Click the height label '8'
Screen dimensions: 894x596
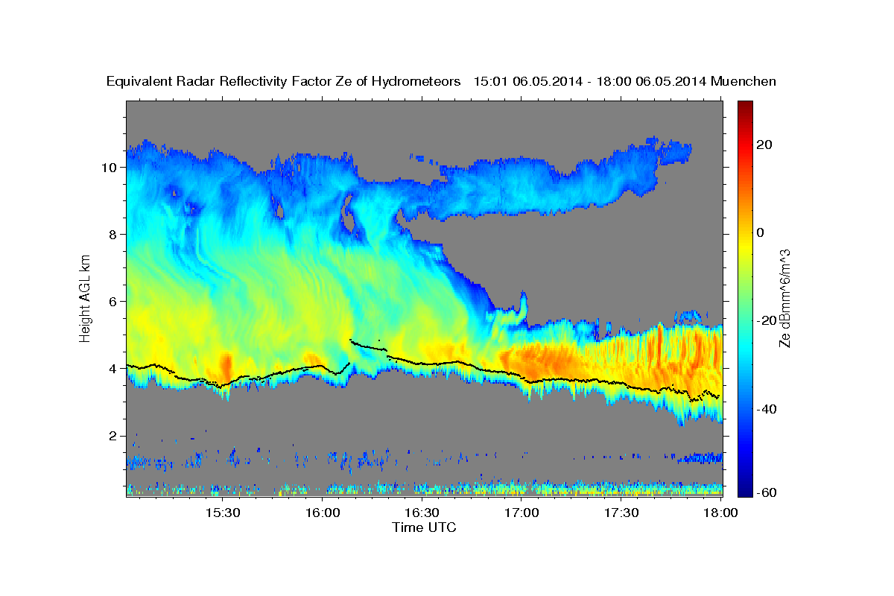tap(113, 235)
